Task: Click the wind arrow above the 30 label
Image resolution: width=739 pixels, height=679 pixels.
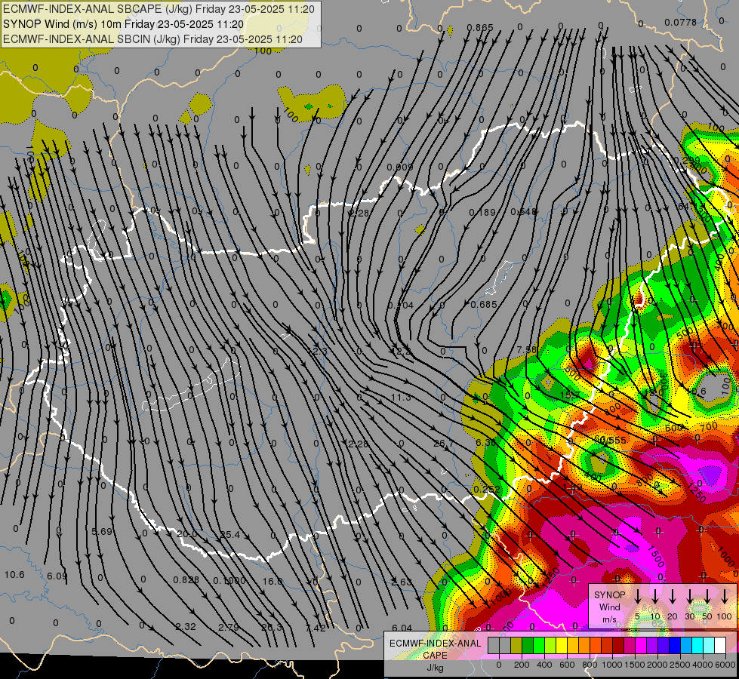Action: [690, 596]
